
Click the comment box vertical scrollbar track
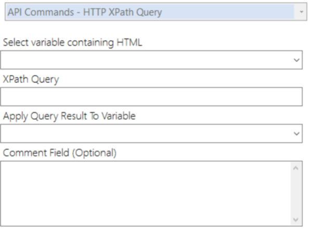(296, 194)
